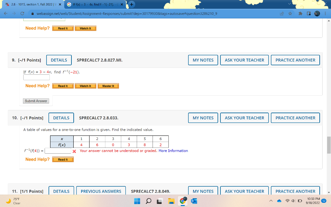Click the OneDrive cloud icon in system tray
Image resolution: width=331 pixels, height=207 pixels.
coord(279,201)
